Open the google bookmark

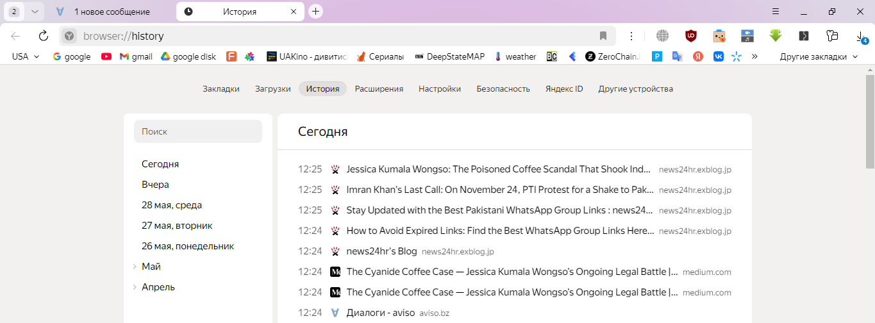71,56
